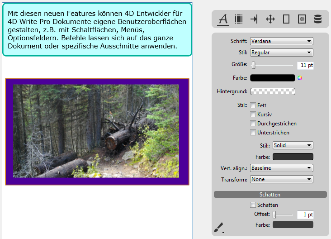Open the background pattern settings icon
Viewport: 331px width, 239px height.
pyautogui.click(x=302, y=19)
